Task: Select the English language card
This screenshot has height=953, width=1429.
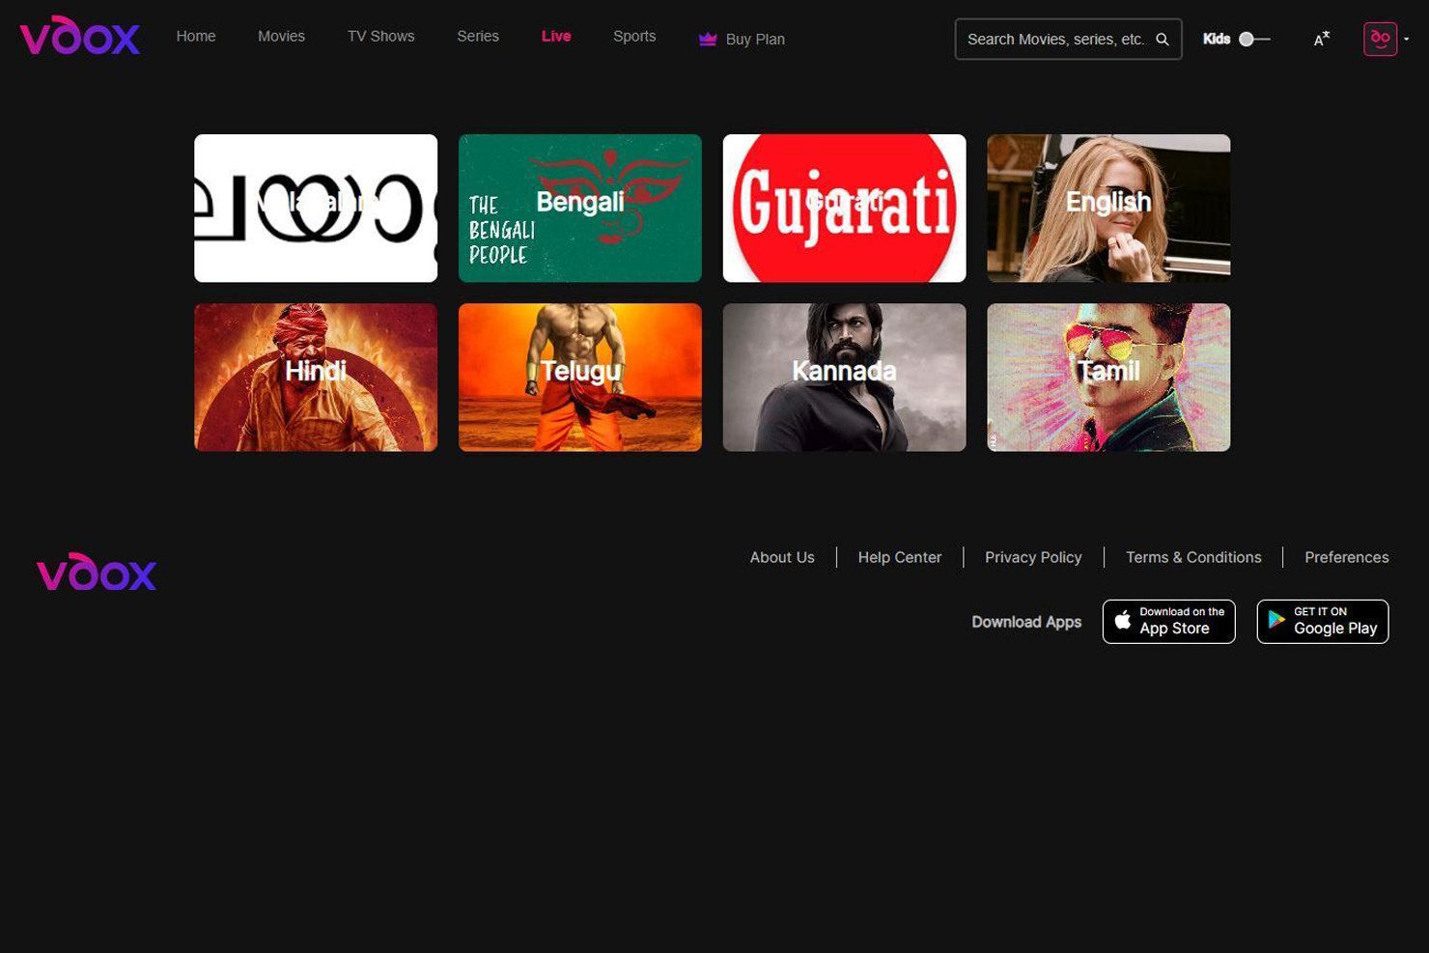Action: [1108, 209]
